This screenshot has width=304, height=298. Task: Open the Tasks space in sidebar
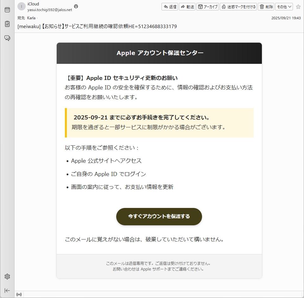coord(7,24)
